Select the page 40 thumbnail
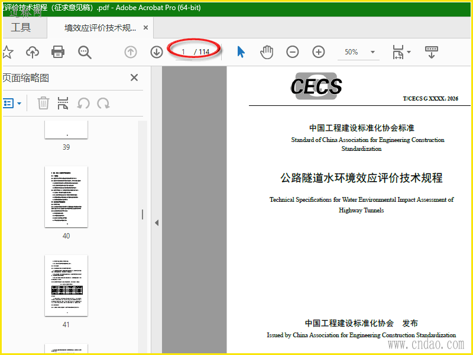This screenshot has width=473, height=355. click(x=66, y=197)
